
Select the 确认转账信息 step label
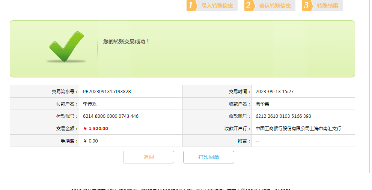click(275, 6)
